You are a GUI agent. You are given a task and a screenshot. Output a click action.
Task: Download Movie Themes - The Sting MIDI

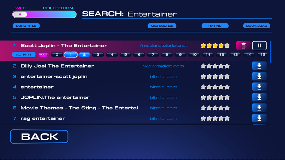(259, 108)
